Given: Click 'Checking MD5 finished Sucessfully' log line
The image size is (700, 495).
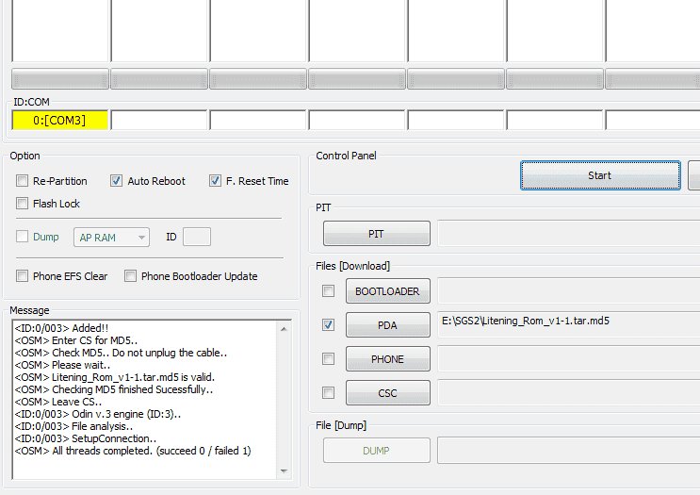Looking at the screenshot, I should pos(114,389).
